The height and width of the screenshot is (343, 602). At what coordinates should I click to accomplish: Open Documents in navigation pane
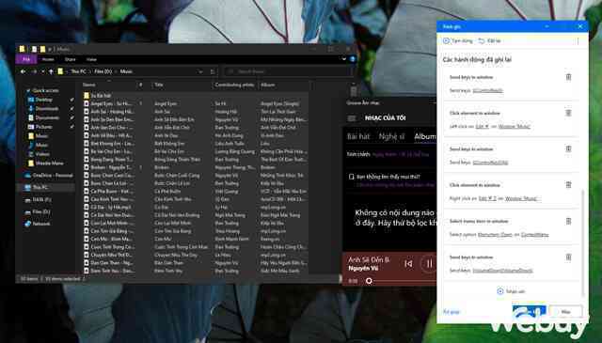pyautogui.click(x=47, y=117)
